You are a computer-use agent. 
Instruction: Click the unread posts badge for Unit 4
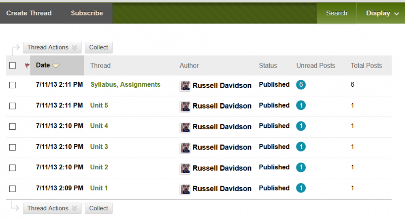click(x=301, y=126)
